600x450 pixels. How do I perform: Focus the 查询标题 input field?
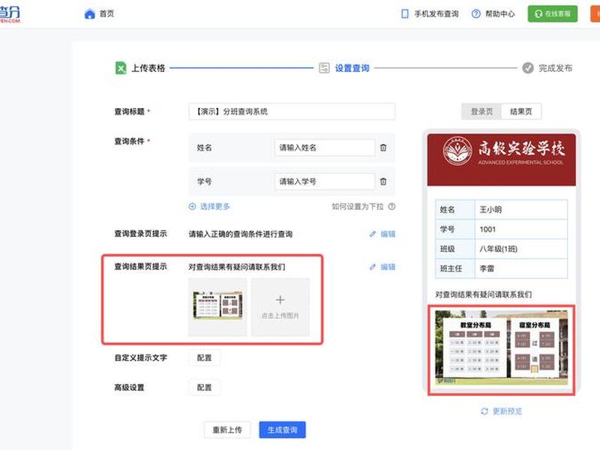coord(292,112)
